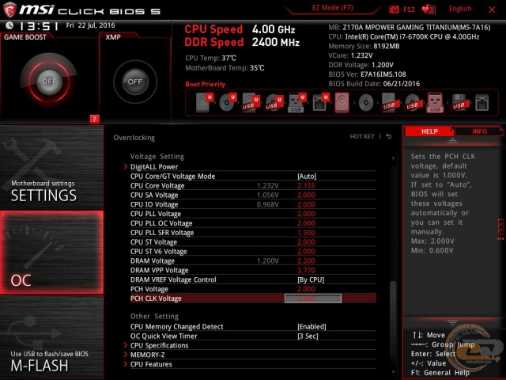Click the HOT KEY button
Viewport: 506px width, 380px height.
362,136
